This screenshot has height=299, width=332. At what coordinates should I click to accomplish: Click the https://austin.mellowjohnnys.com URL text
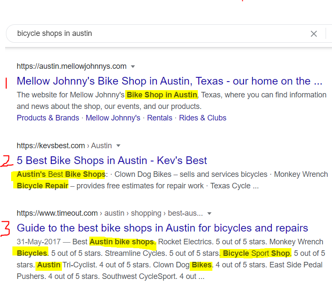(71, 66)
